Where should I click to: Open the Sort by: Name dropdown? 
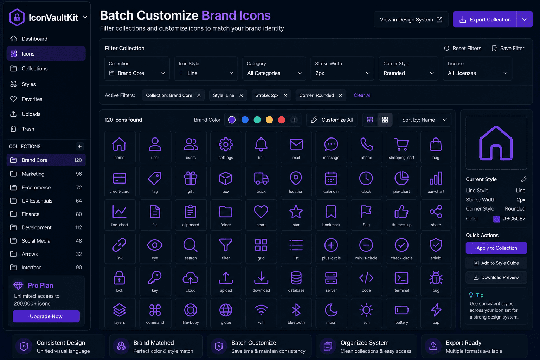[424, 120]
